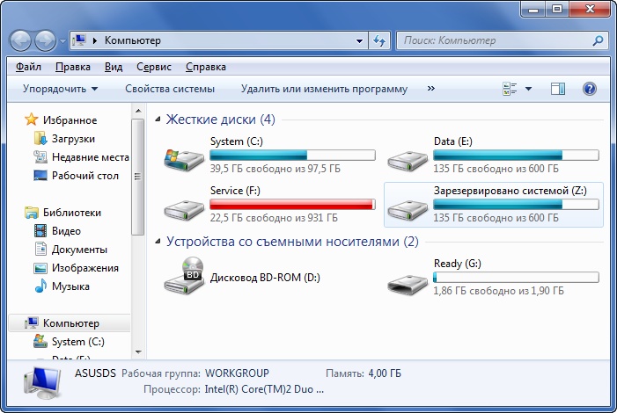
Task: Refresh the Компьютер view
Action: click(x=379, y=41)
